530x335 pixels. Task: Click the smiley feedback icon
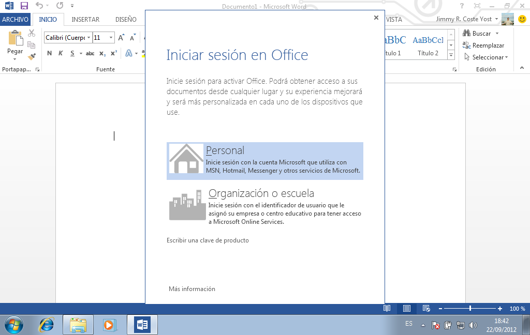pos(522,19)
